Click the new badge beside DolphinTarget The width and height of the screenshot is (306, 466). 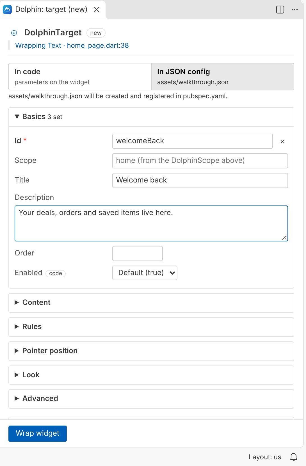click(x=96, y=33)
